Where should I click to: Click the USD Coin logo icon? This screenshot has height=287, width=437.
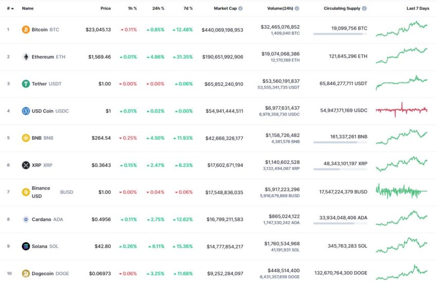26,111
